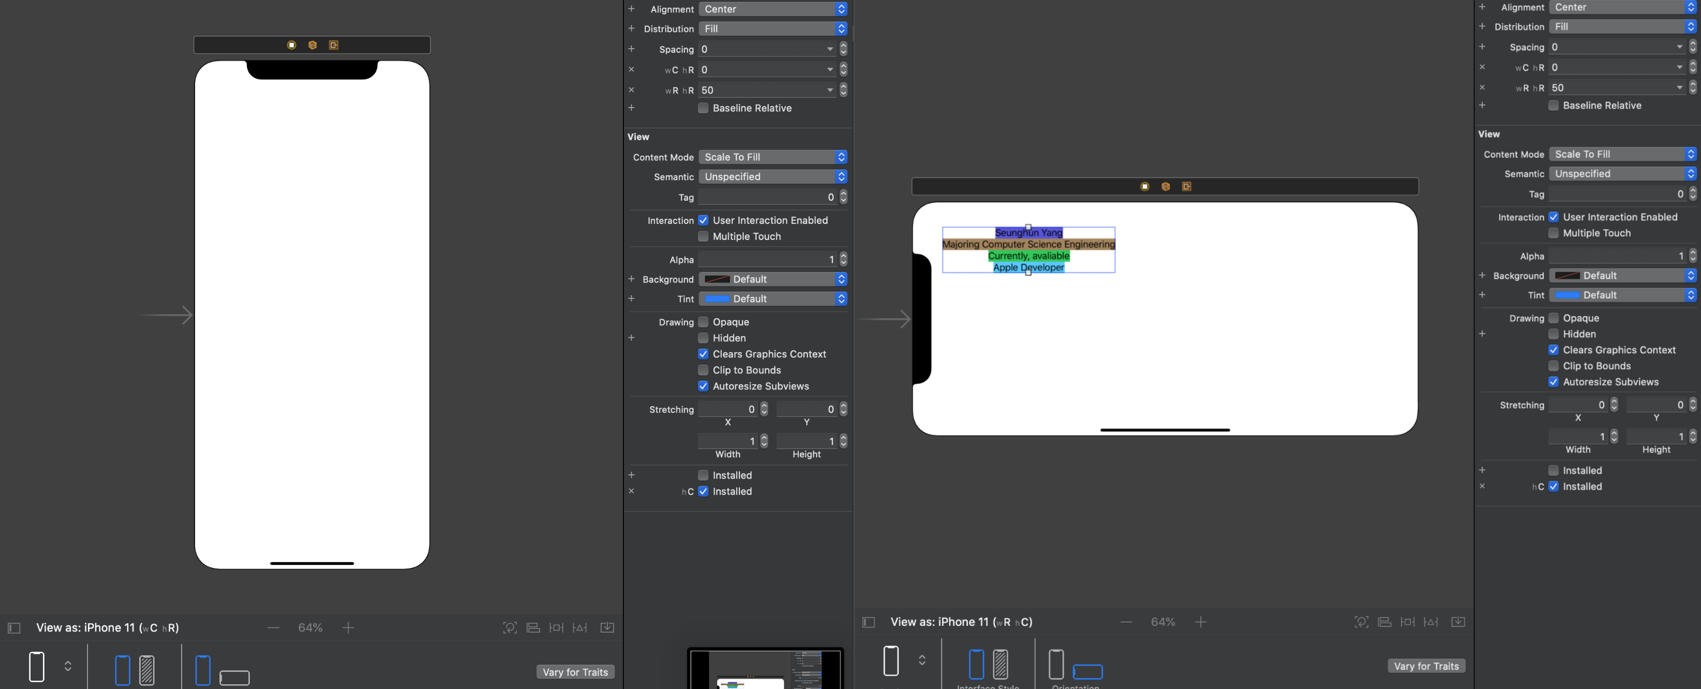Click Update Frames icon in landscape canvas bar
Screen dimensions: 1701x689
pos(1362,622)
